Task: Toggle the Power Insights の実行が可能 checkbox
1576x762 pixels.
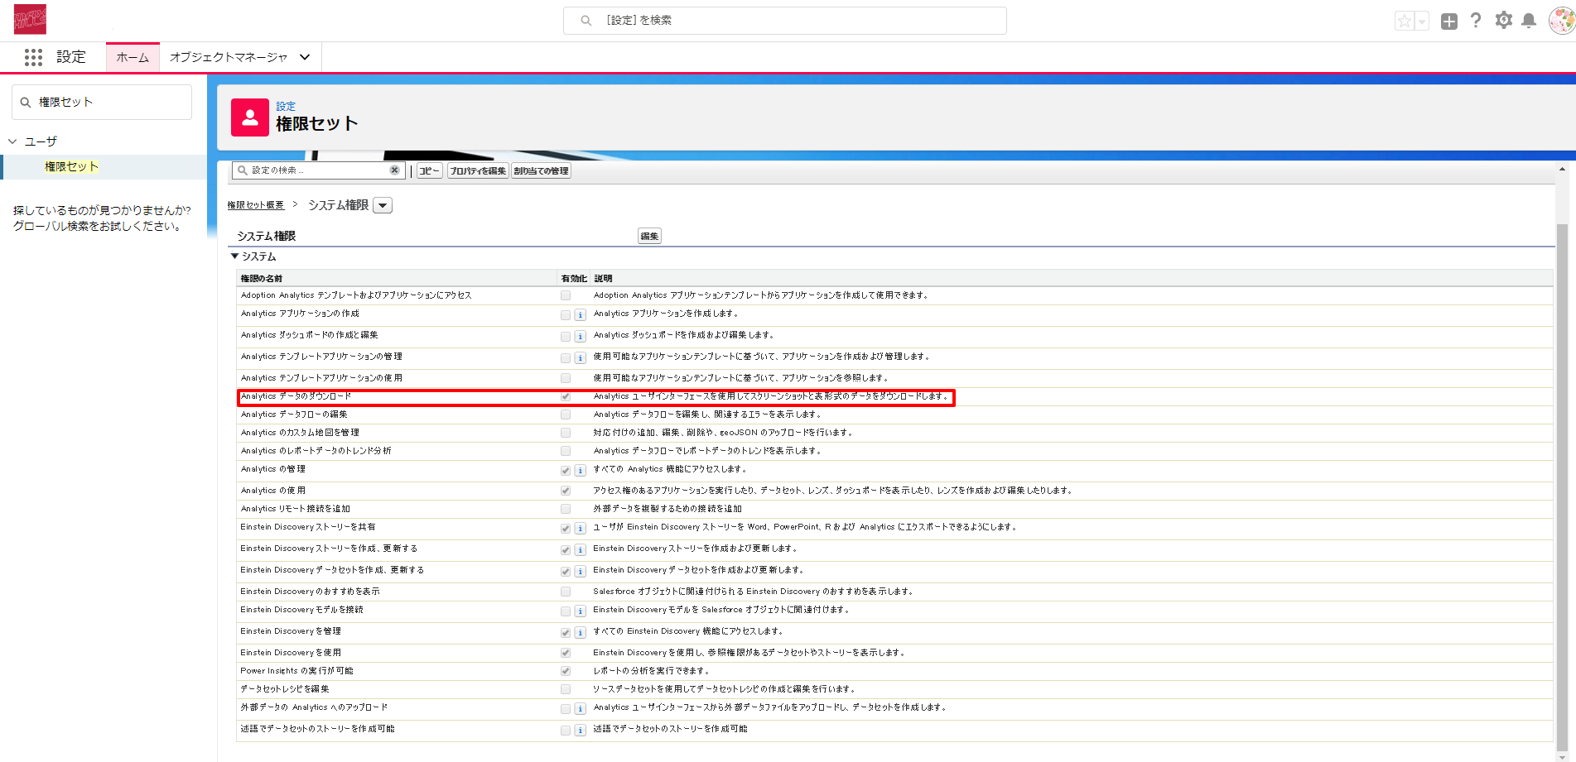Action: 566,671
